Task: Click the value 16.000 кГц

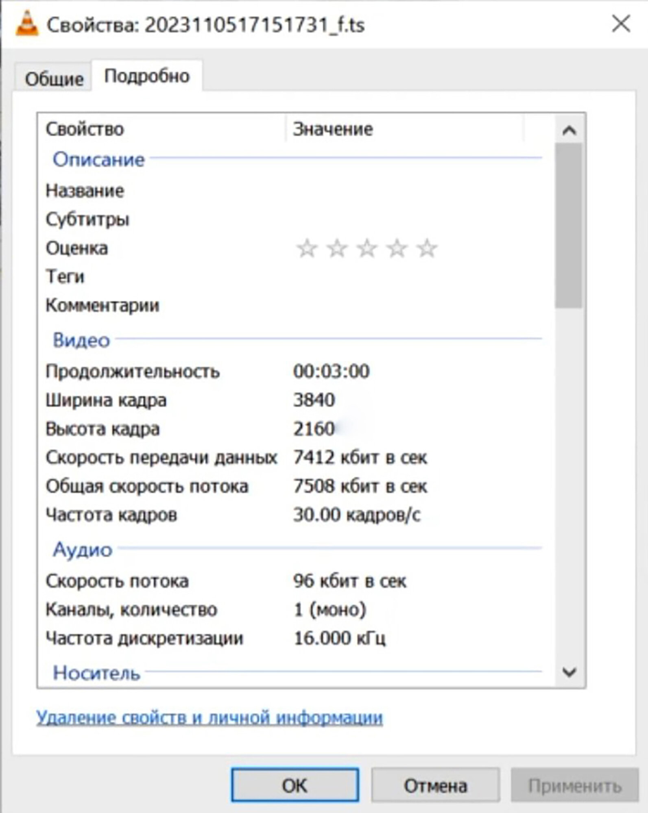Action: (x=340, y=639)
